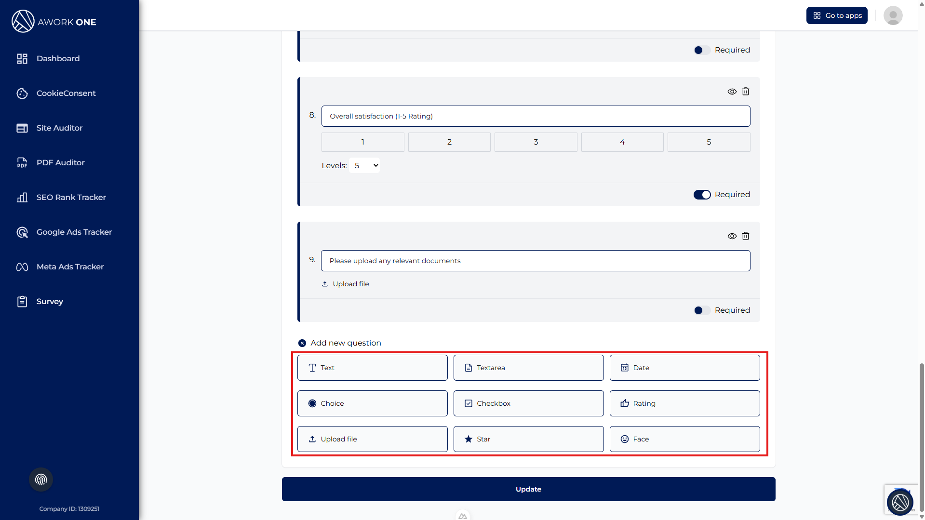Select rating level 3 in question 8
Viewport: 925px width, 520px height.
536,142
